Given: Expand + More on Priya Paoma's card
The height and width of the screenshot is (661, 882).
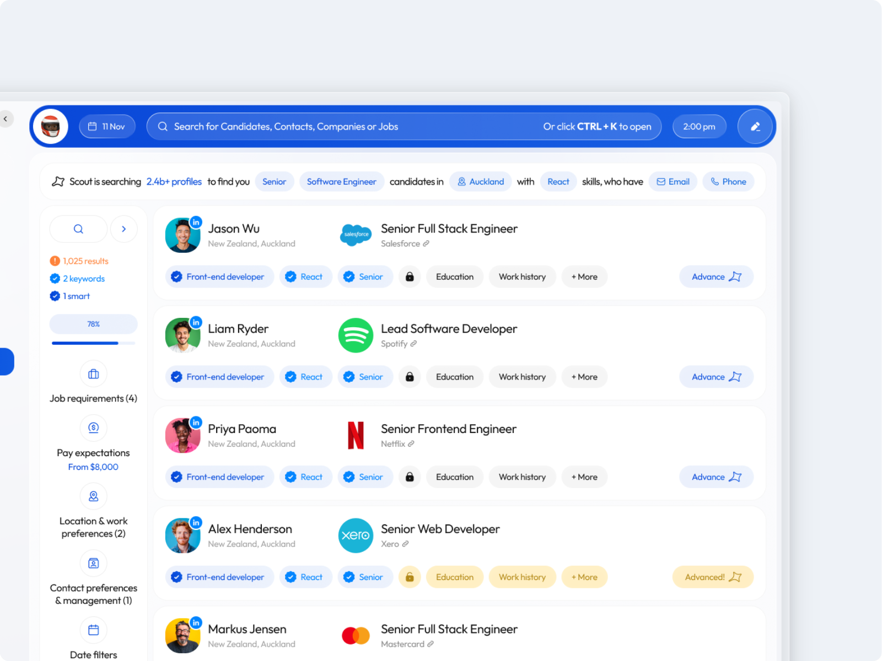Looking at the screenshot, I should pos(584,477).
